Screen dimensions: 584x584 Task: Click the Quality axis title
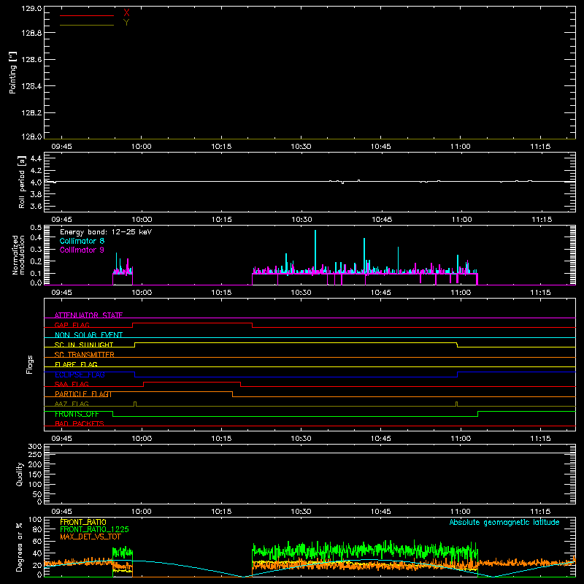(x=20, y=474)
